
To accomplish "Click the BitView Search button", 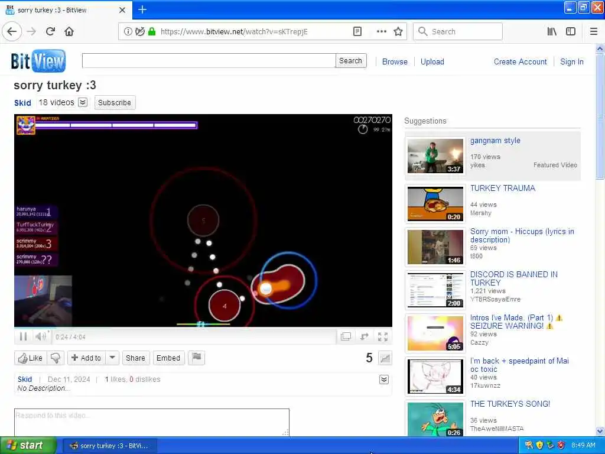I will tap(351, 61).
